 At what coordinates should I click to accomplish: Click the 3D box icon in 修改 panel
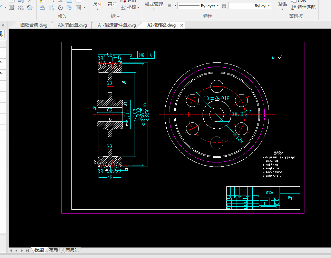[69, 7]
